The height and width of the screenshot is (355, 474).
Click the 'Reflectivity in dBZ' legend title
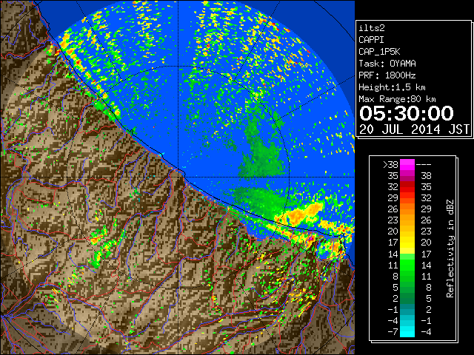450,248
